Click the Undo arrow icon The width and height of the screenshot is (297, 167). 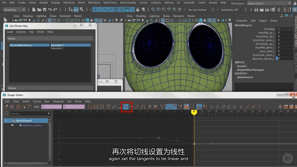[50, 10]
